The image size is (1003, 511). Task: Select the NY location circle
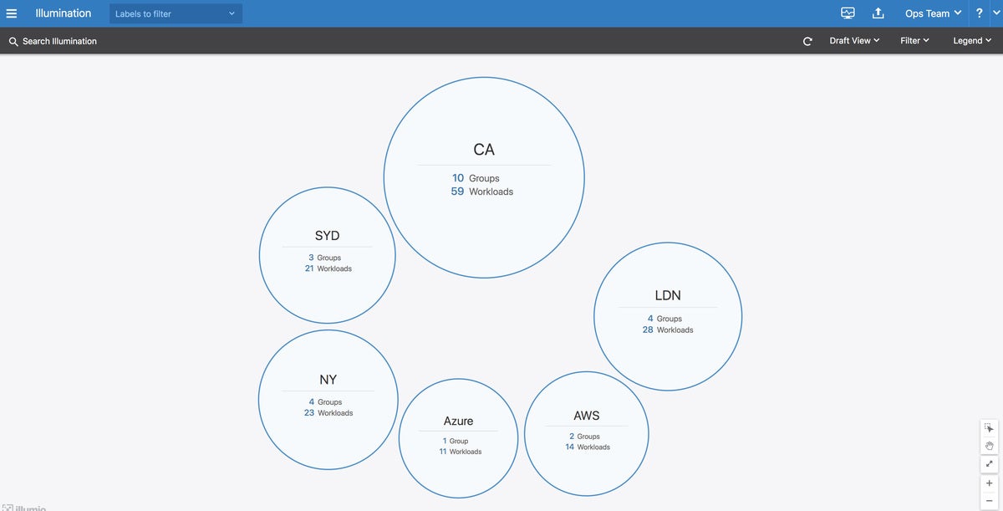click(x=328, y=400)
